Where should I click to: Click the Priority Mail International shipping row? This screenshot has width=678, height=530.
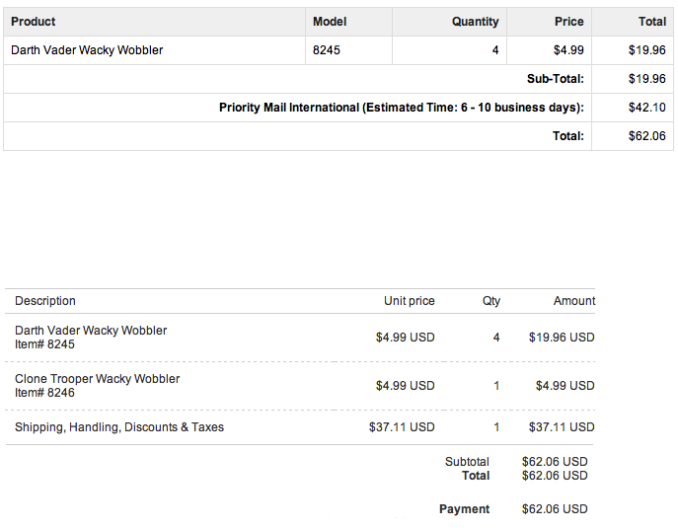401,108
